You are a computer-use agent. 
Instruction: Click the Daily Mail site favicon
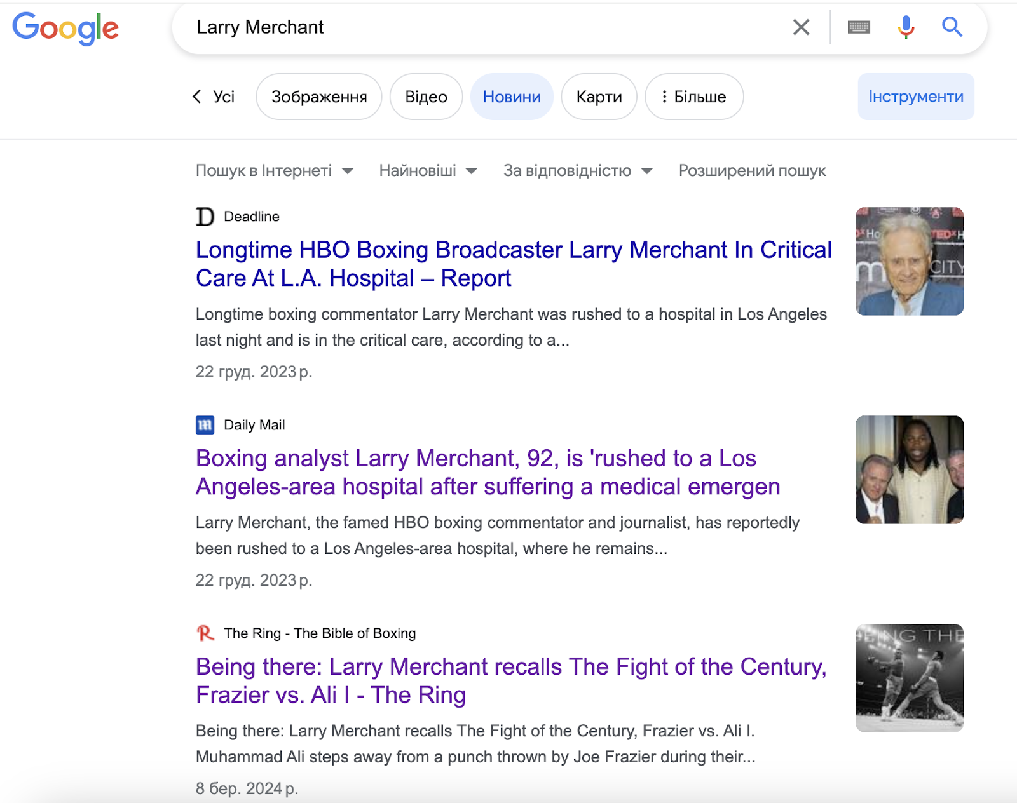(x=205, y=425)
